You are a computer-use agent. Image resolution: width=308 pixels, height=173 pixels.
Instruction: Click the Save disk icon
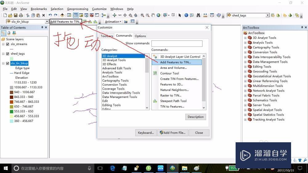pyautogui.click(x=15, y=15)
